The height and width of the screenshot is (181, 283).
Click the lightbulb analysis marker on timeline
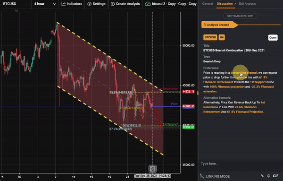(152, 169)
